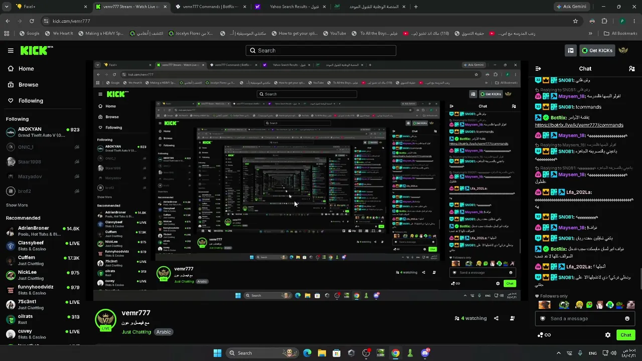Viewport: 642px width, 361px height.
Task: Open the Just Chatting category link under vemr777
Action: coord(136,332)
